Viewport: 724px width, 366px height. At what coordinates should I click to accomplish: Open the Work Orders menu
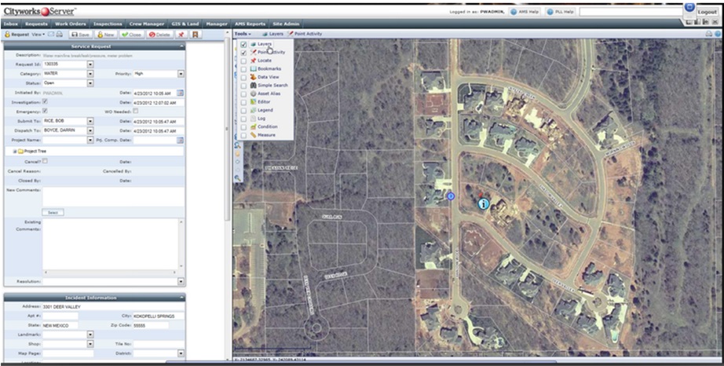(71, 24)
